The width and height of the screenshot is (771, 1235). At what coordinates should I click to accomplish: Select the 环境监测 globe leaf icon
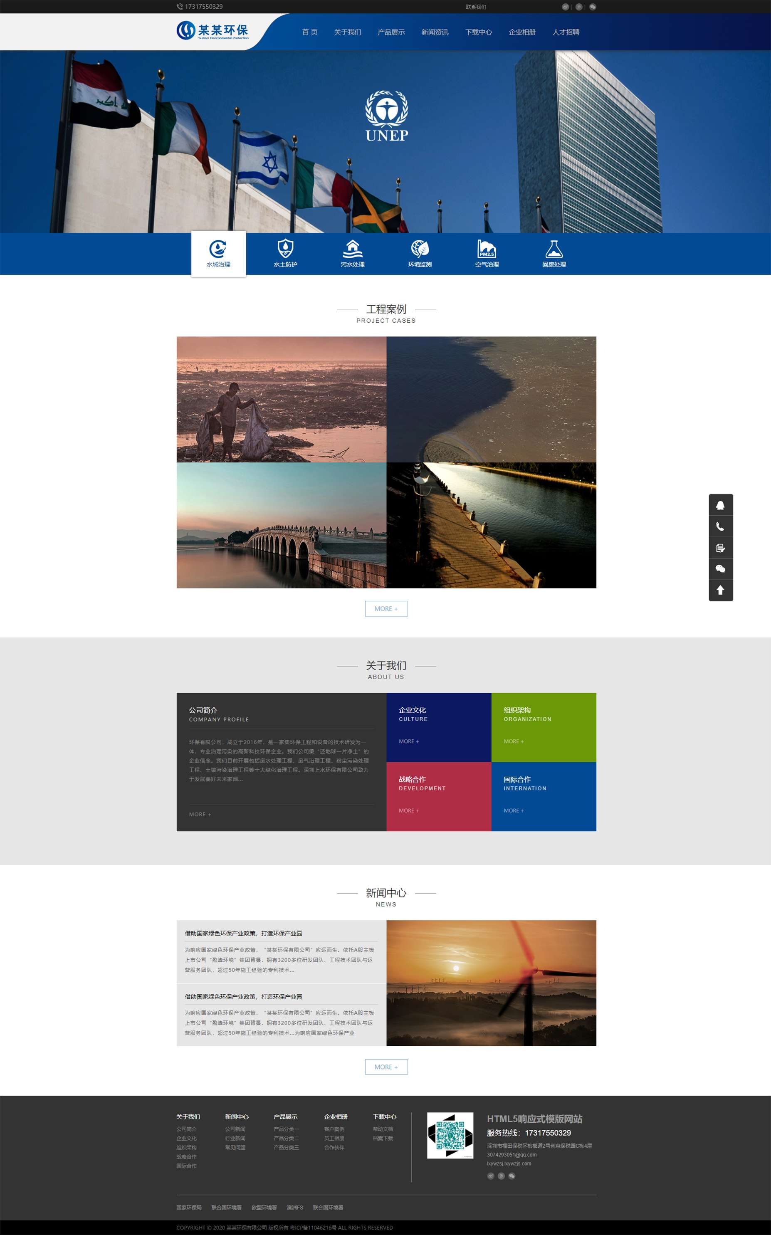pos(420,249)
